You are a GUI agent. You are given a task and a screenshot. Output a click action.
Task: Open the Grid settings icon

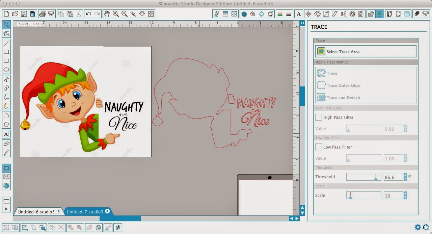tap(407, 14)
